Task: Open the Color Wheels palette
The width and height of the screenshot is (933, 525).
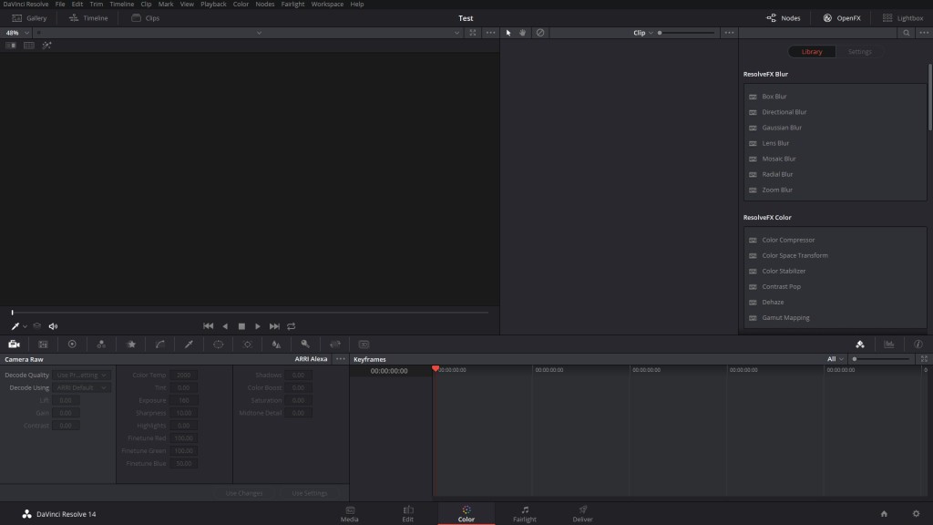Action: [x=72, y=345]
